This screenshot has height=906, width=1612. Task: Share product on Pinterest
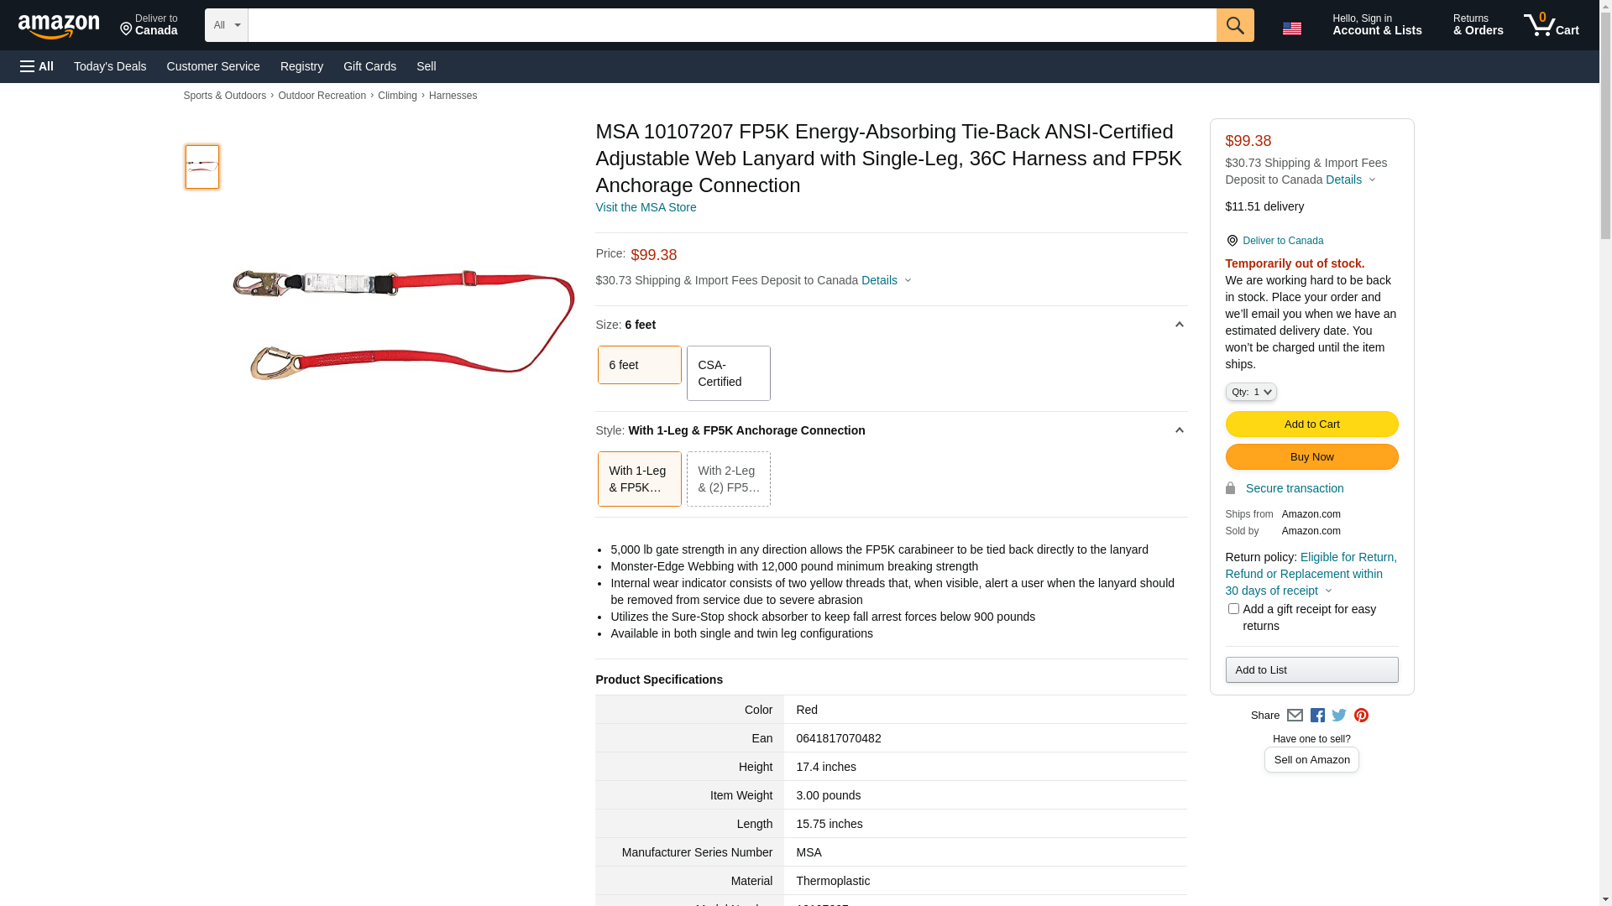pyautogui.click(x=1361, y=716)
